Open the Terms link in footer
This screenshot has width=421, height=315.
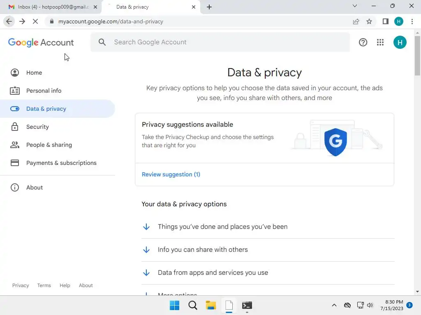(44, 285)
